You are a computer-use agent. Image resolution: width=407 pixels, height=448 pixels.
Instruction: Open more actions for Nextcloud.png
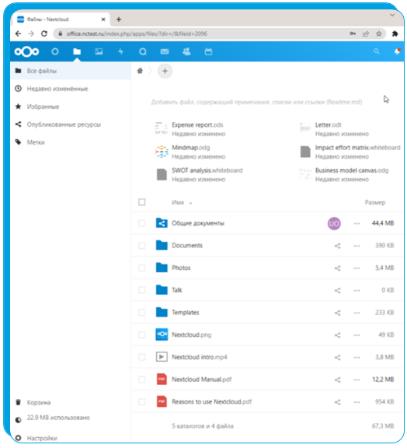(x=357, y=335)
